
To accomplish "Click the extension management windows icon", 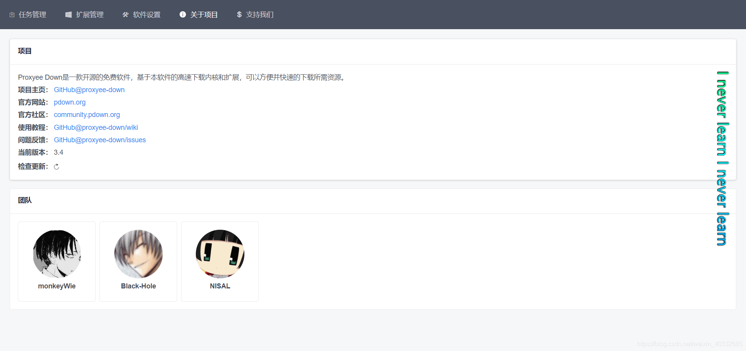I will point(68,15).
